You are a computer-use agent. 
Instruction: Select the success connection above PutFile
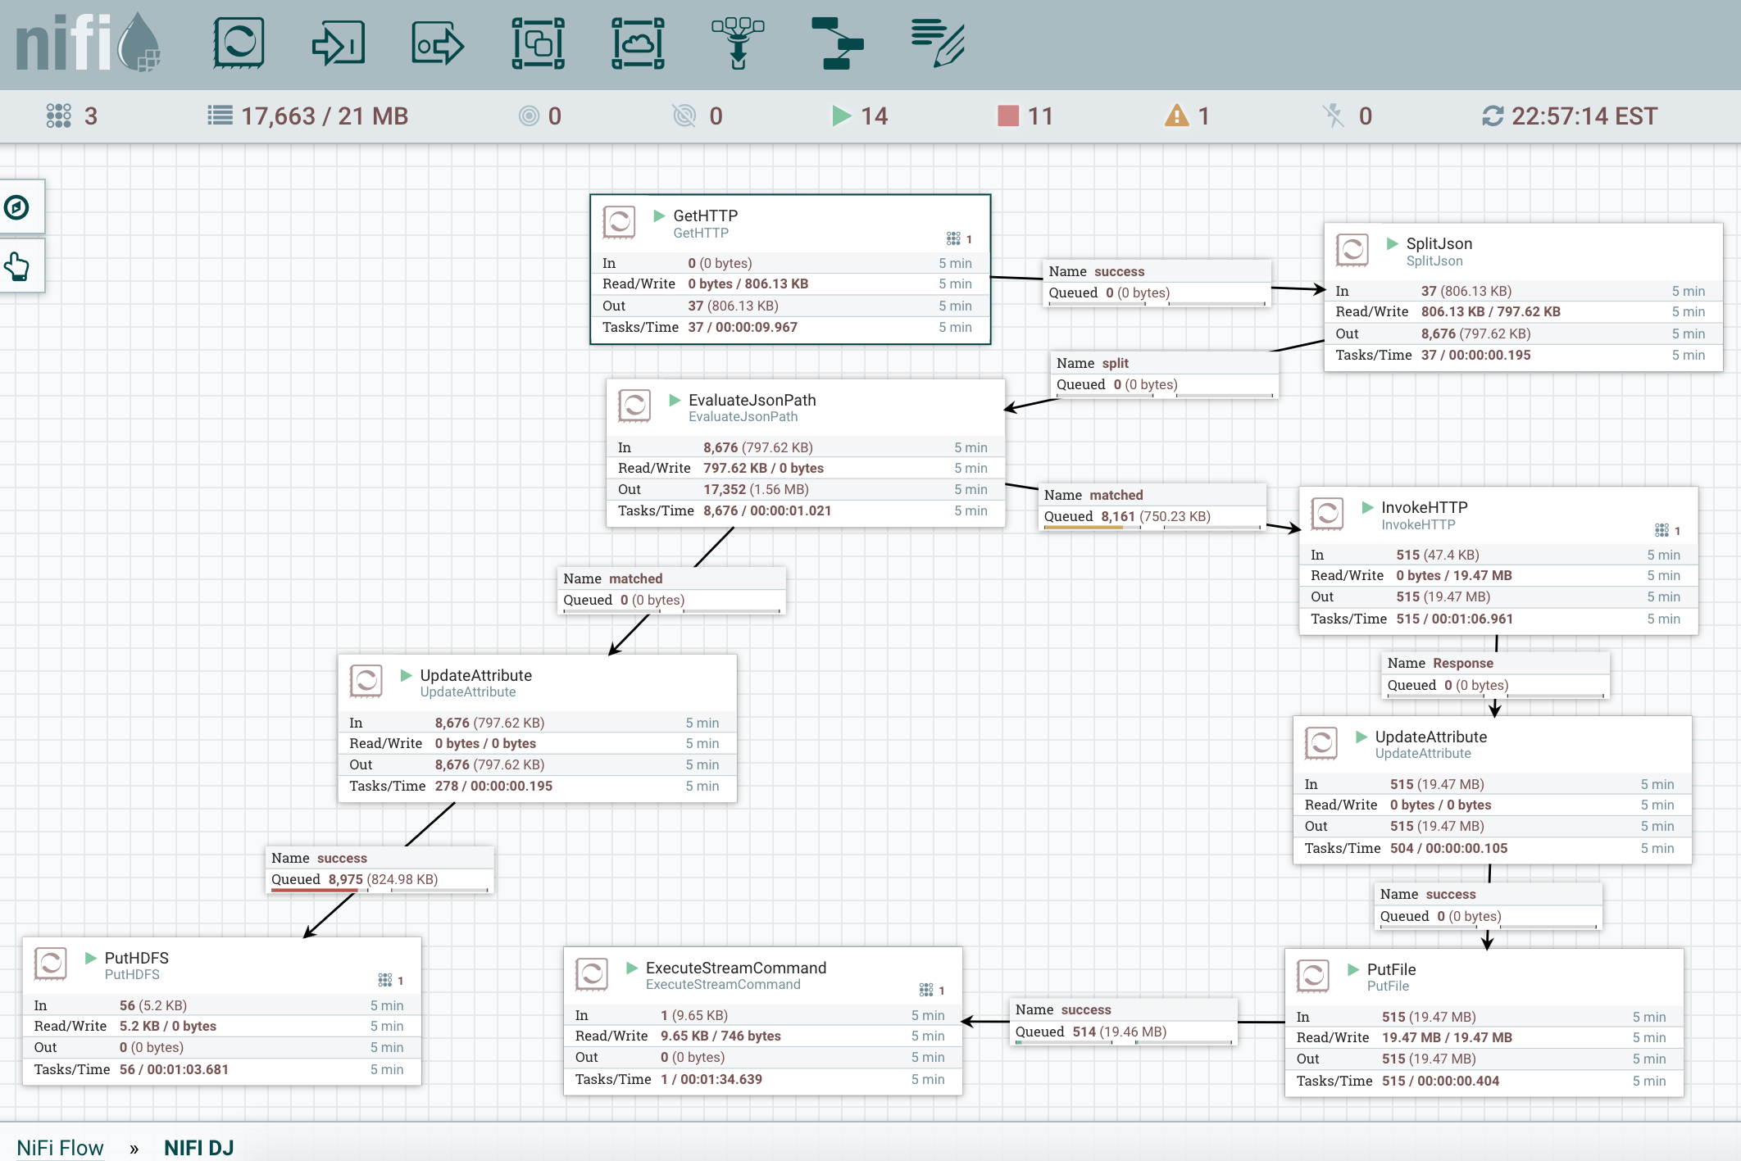pyautogui.click(x=1489, y=905)
